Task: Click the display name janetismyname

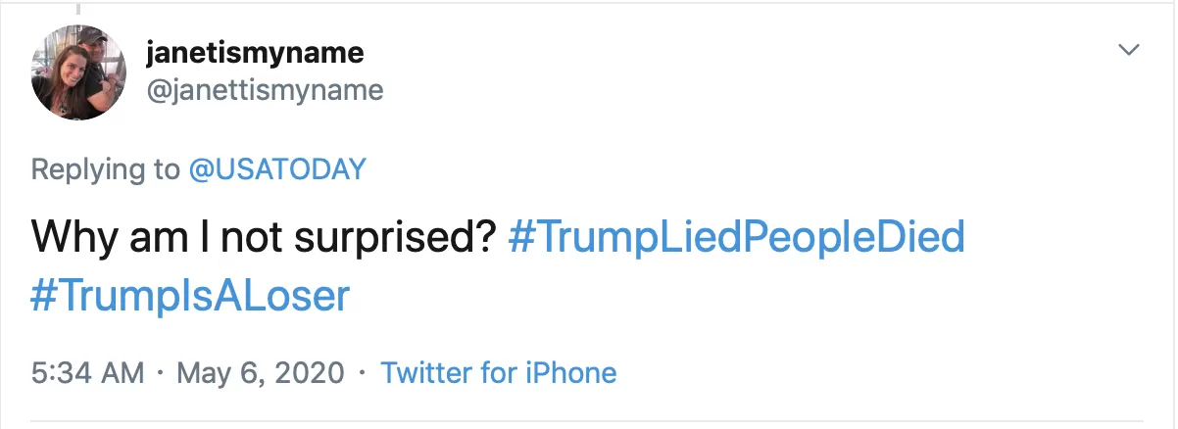Action: pyautogui.click(x=254, y=52)
